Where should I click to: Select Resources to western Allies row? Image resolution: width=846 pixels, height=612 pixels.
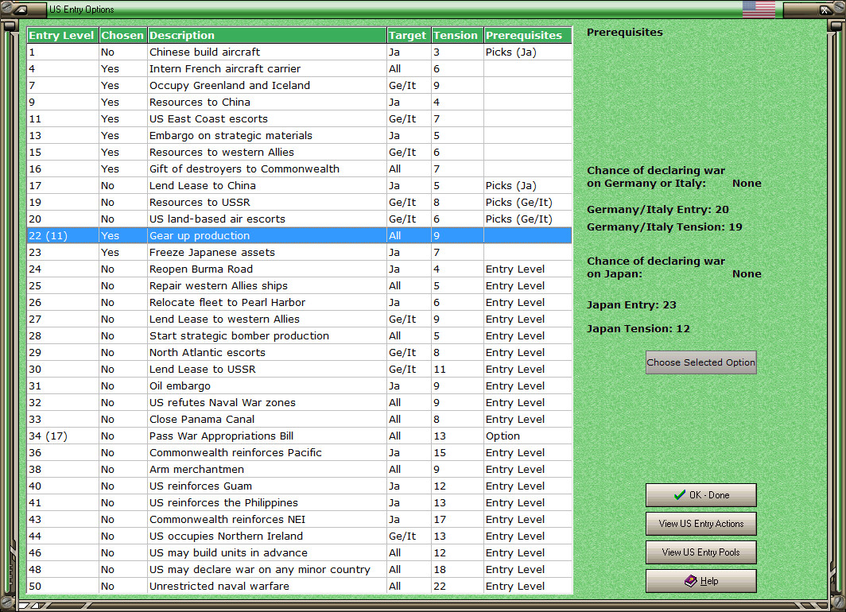[x=300, y=153]
